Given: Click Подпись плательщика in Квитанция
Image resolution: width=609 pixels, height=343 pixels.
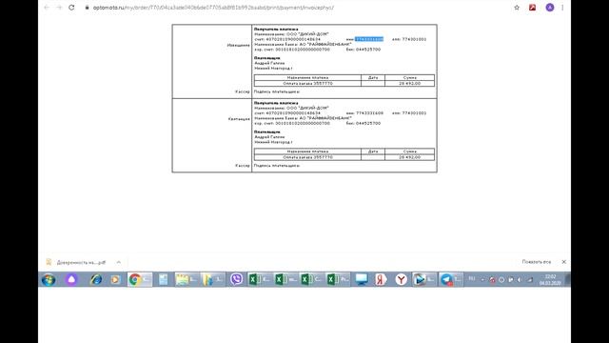Looking at the screenshot, I should [277, 166].
